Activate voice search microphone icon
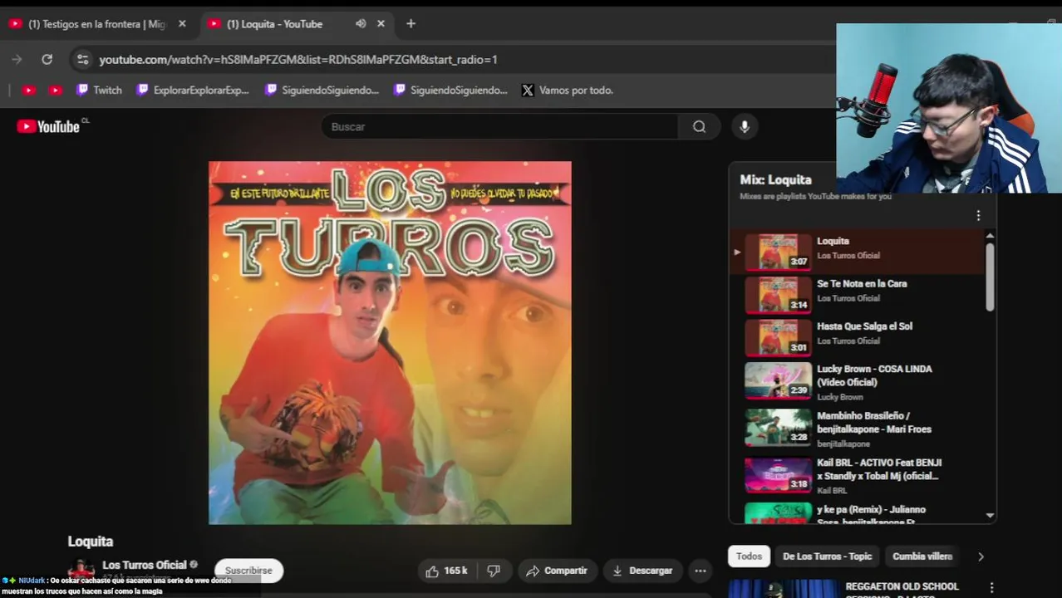This screenshot has height=598, width=1062. 745,126
